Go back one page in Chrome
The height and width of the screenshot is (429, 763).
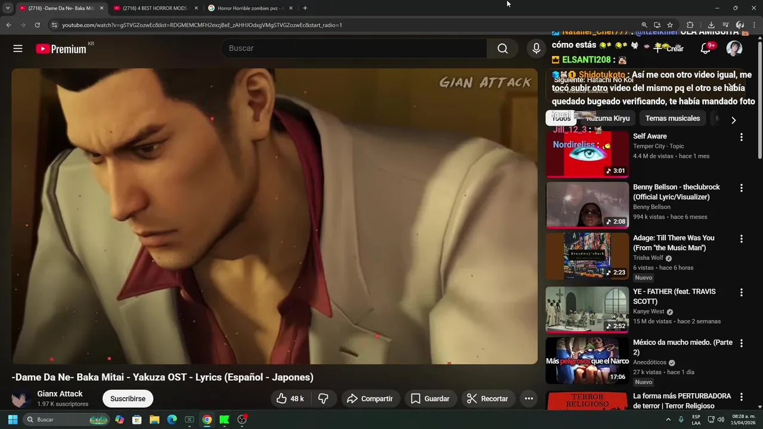8,25
